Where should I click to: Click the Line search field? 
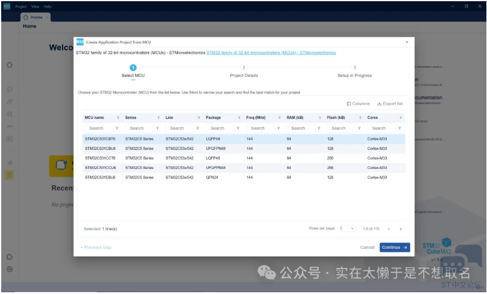click(180, 129)
